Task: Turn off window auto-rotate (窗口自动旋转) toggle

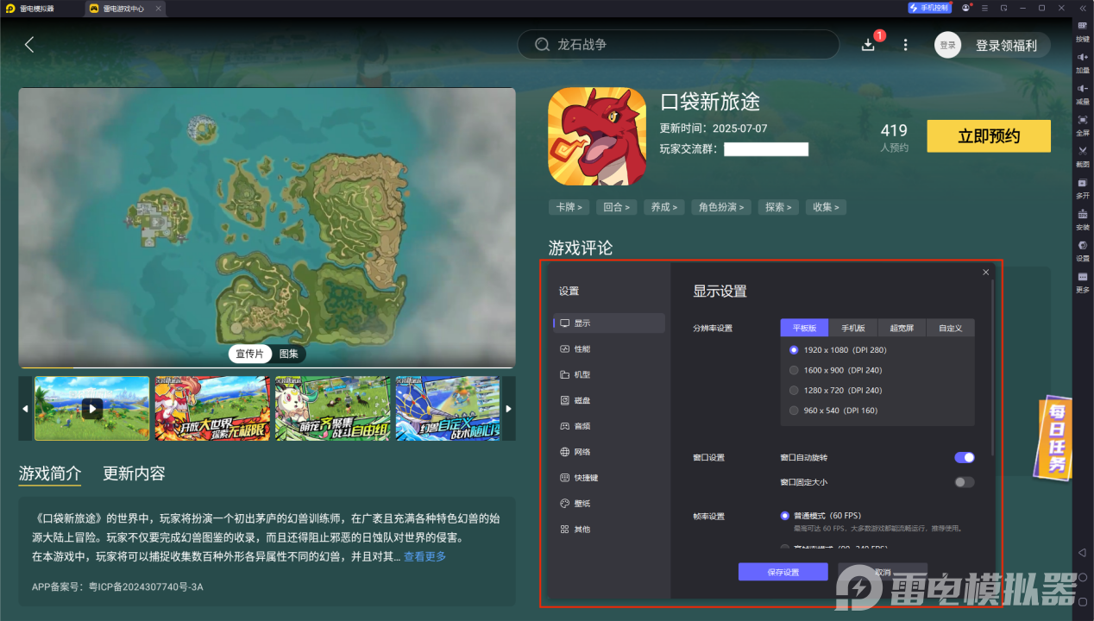Action: [964, 457]
